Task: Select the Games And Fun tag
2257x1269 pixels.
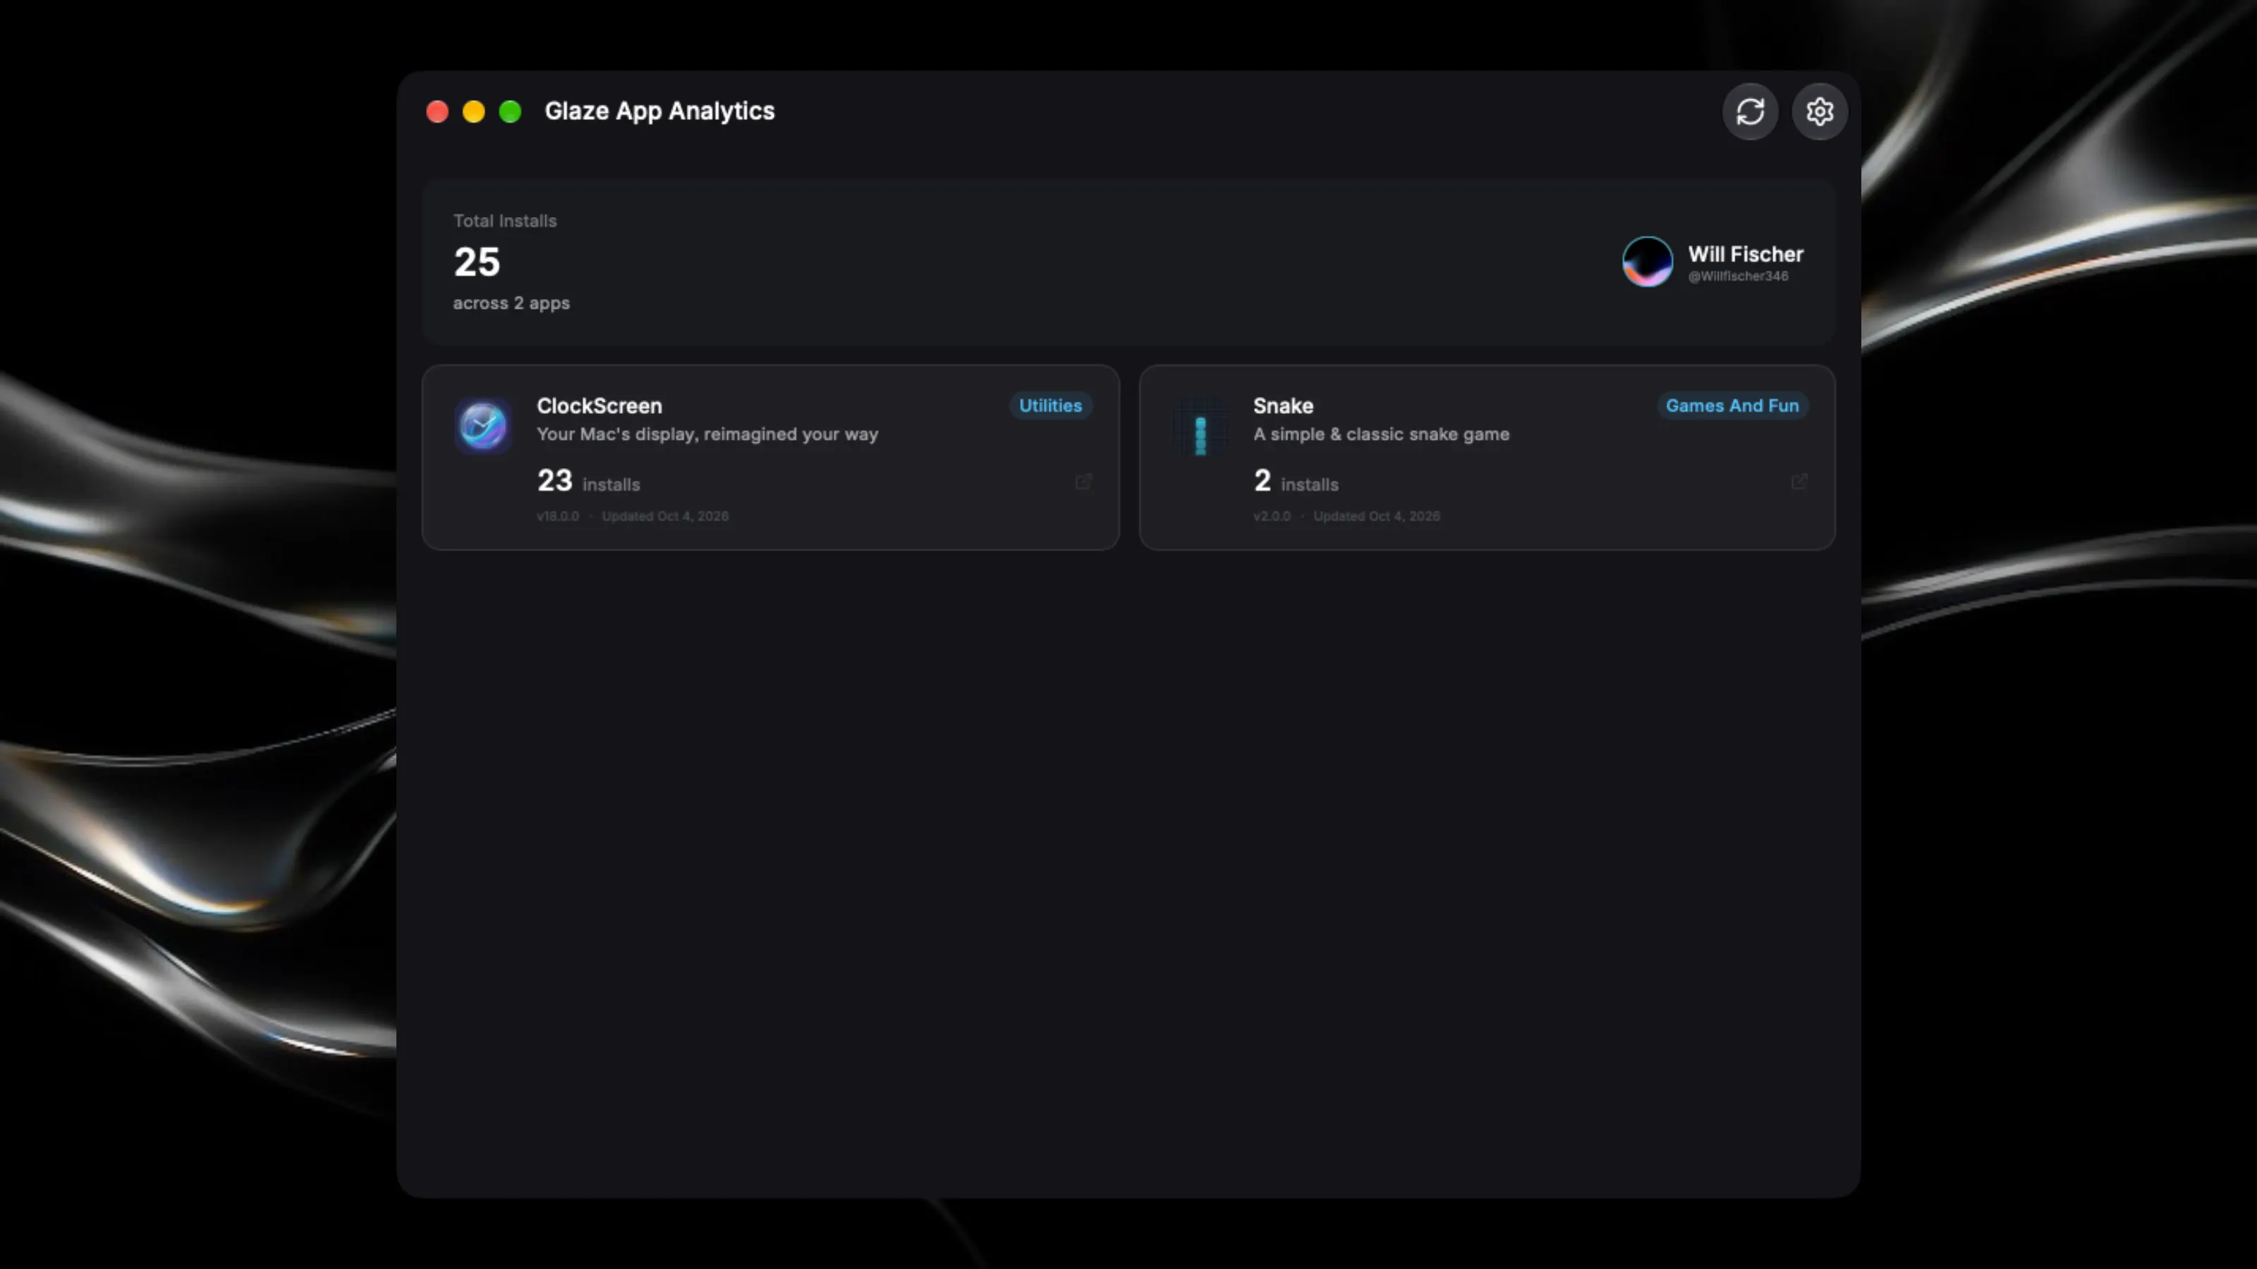Action: [1732, 405]
